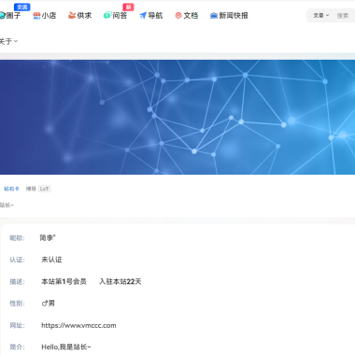
Task: Click the 文档 lifebuoy icon
Action: [178, 16]
